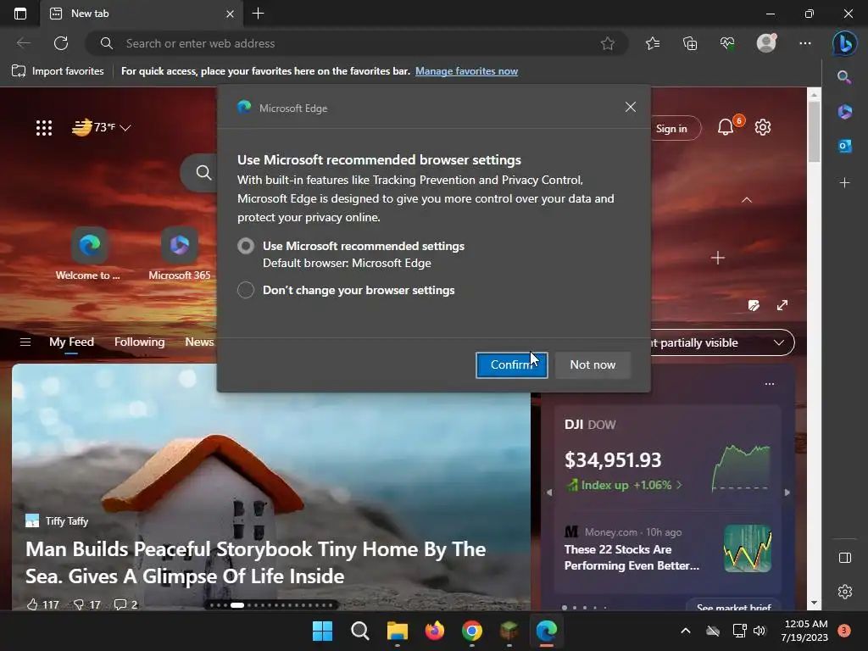Open sidebar settings gear
The image size is (868, 651).
click(x=845, y=592)
